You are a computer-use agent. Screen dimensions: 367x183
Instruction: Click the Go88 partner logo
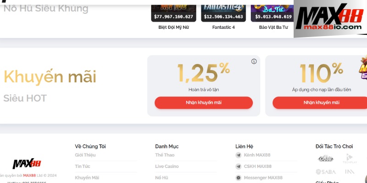coord(326,159)
